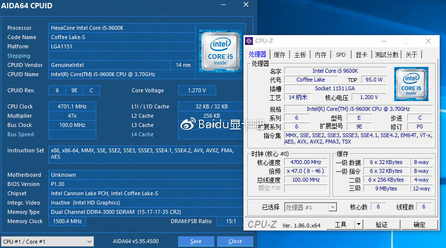Click the Processor field HexaCore Intel Core i5-9600K
Screen dimensions: 446x248
[x=122, y=28]
